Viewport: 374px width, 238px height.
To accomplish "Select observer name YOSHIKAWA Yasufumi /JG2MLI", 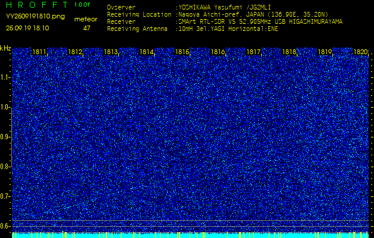I will (x=224, y=7).
